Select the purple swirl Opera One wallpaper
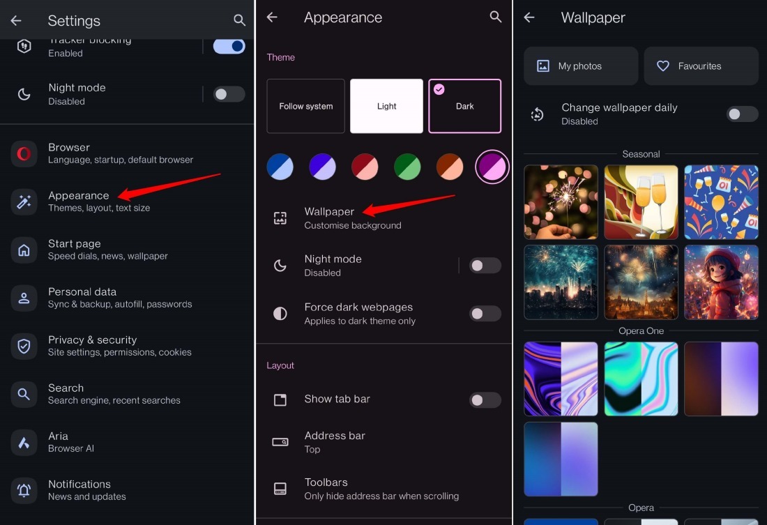767x525 pixels. pyautogui.click(x=561, y=379)
